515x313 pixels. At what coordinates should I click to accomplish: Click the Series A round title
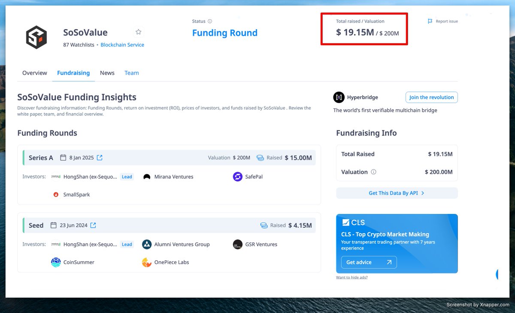click(41, 158)
